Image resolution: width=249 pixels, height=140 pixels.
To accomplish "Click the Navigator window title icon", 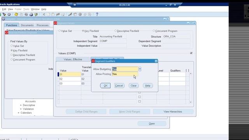I will click(4, 19).
